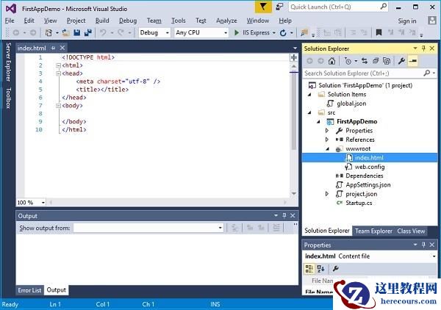The height and width of the screenshot is (310, 441).
Task: Click Sign in link at top right
Action: (x=406, y=21)
